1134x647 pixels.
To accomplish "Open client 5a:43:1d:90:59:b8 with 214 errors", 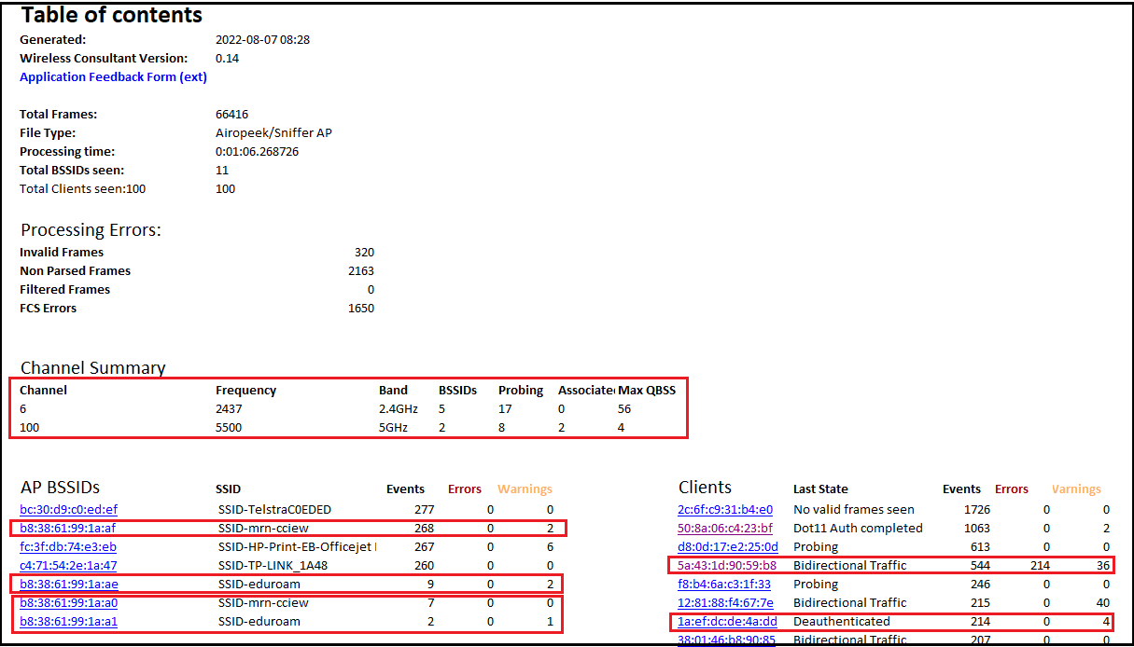I will pyautogui.click(x=726, y=565).
